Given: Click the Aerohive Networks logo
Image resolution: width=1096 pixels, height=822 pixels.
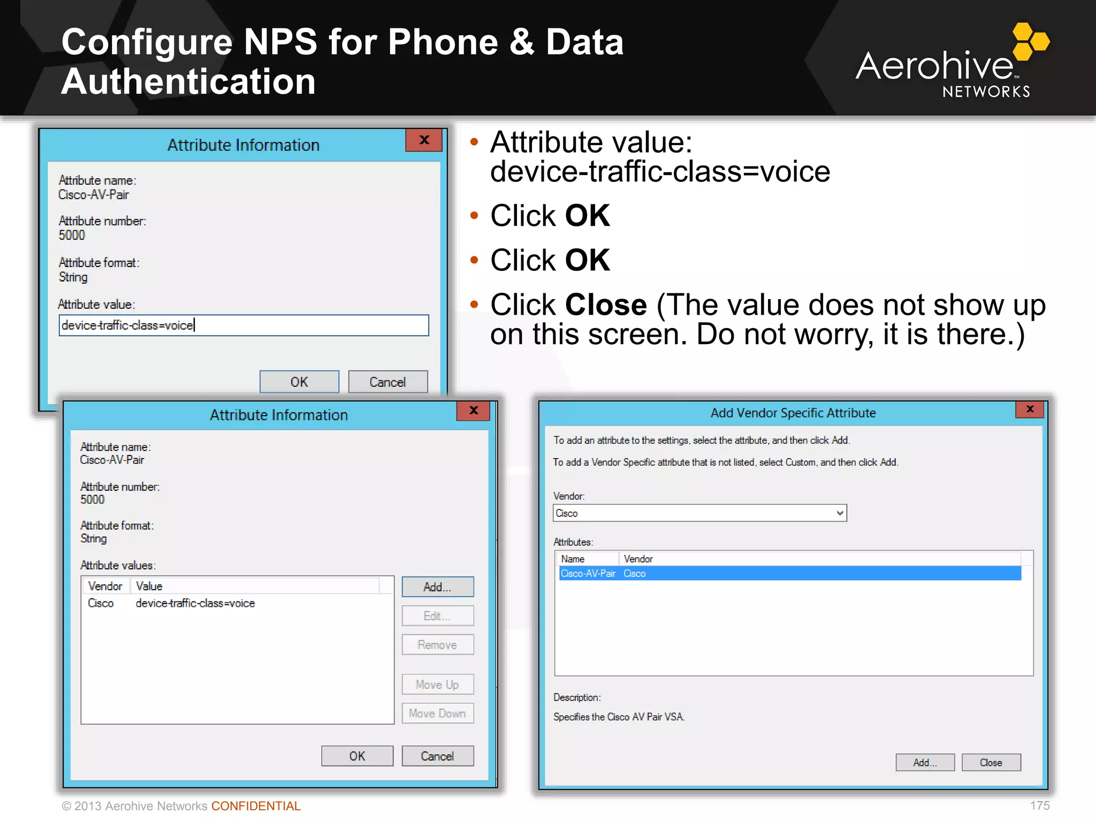Looking at the screenshot, I should pyautogui.click(x=952, y=60).
